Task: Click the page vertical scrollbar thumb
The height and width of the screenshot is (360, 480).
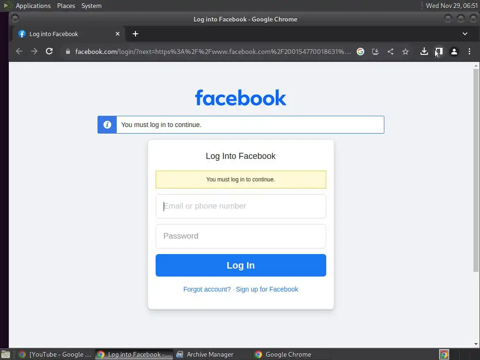Action: (x=476, y=170)
